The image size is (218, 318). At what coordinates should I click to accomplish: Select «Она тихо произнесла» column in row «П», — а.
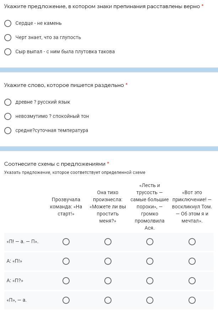coord(108,300)
